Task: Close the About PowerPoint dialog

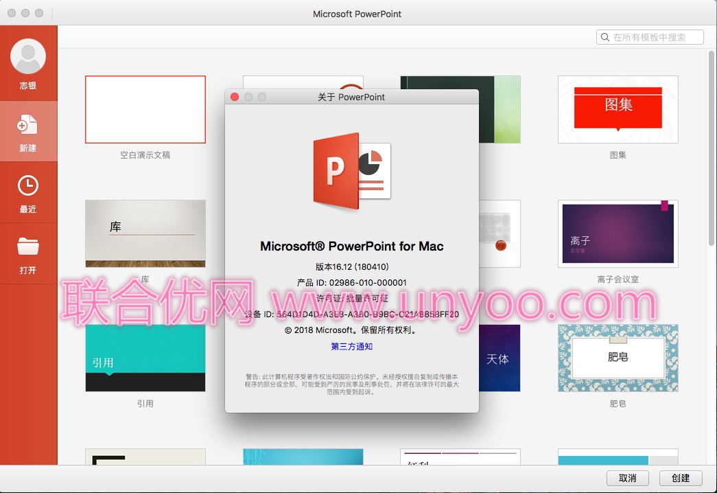Action: (235, 97)
